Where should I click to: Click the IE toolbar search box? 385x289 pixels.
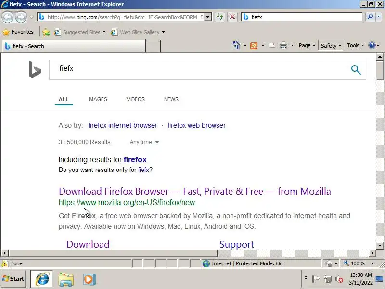(302, 17)
